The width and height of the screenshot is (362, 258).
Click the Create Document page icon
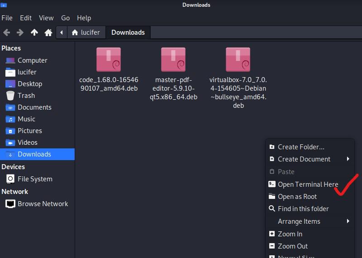click(x=272, y=159)
